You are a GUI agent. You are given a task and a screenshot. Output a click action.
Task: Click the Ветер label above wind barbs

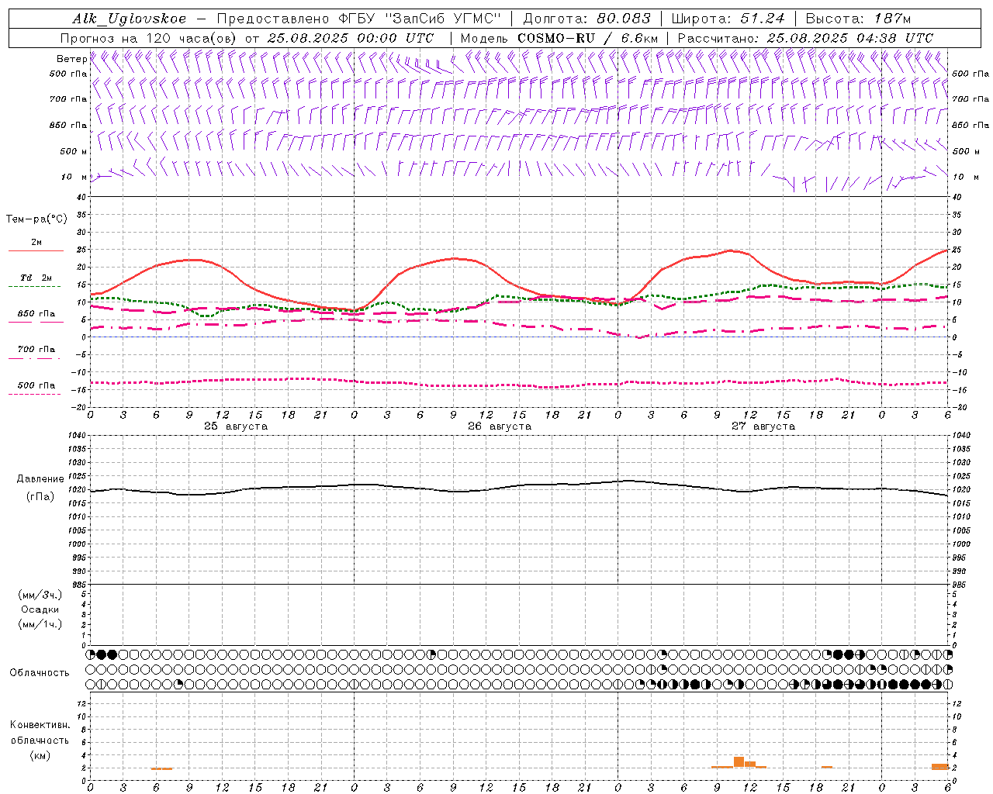[71, 59]
